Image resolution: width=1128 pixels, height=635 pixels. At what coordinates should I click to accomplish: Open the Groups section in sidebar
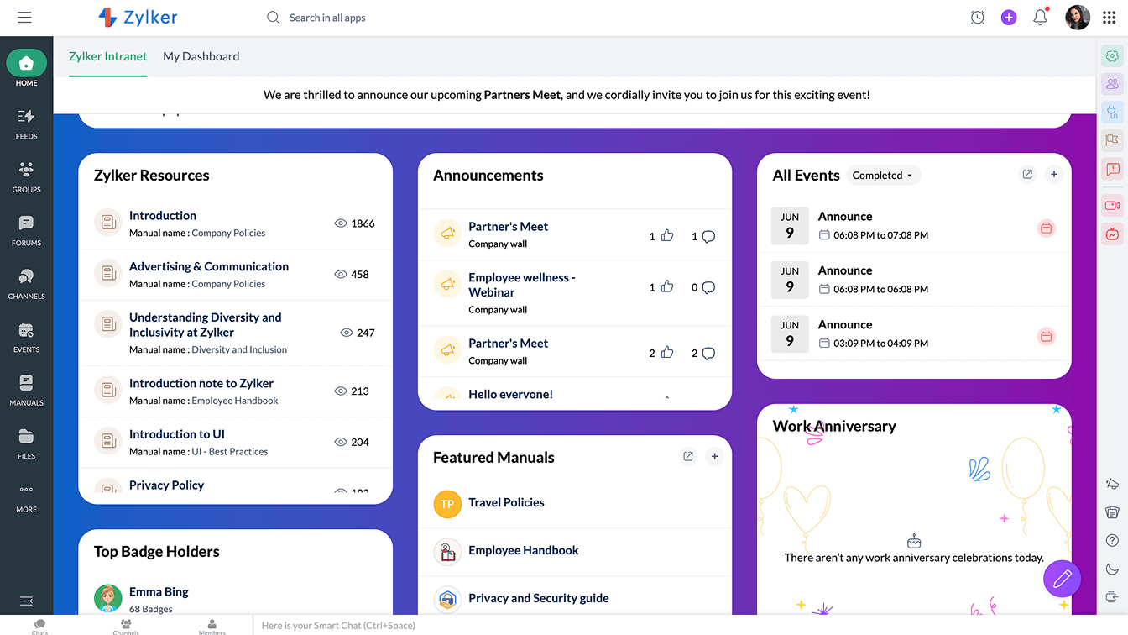(26, 176)
